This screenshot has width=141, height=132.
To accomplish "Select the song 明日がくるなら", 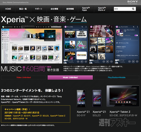I will [x=121, y=47].
